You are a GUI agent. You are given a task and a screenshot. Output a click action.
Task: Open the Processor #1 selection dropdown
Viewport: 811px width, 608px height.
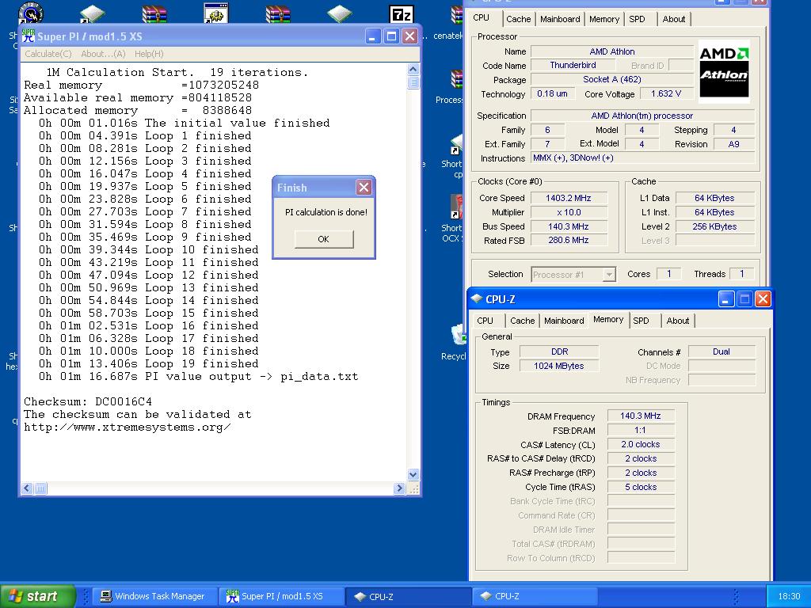[x=609, y=275]
